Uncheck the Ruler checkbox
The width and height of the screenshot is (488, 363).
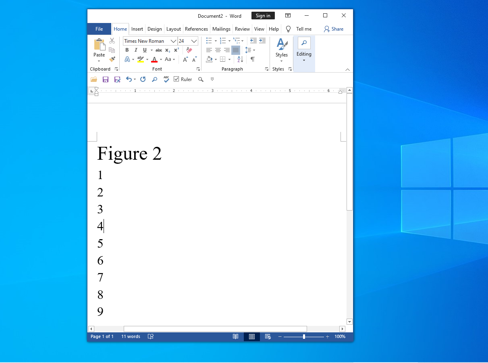[176, 79]
